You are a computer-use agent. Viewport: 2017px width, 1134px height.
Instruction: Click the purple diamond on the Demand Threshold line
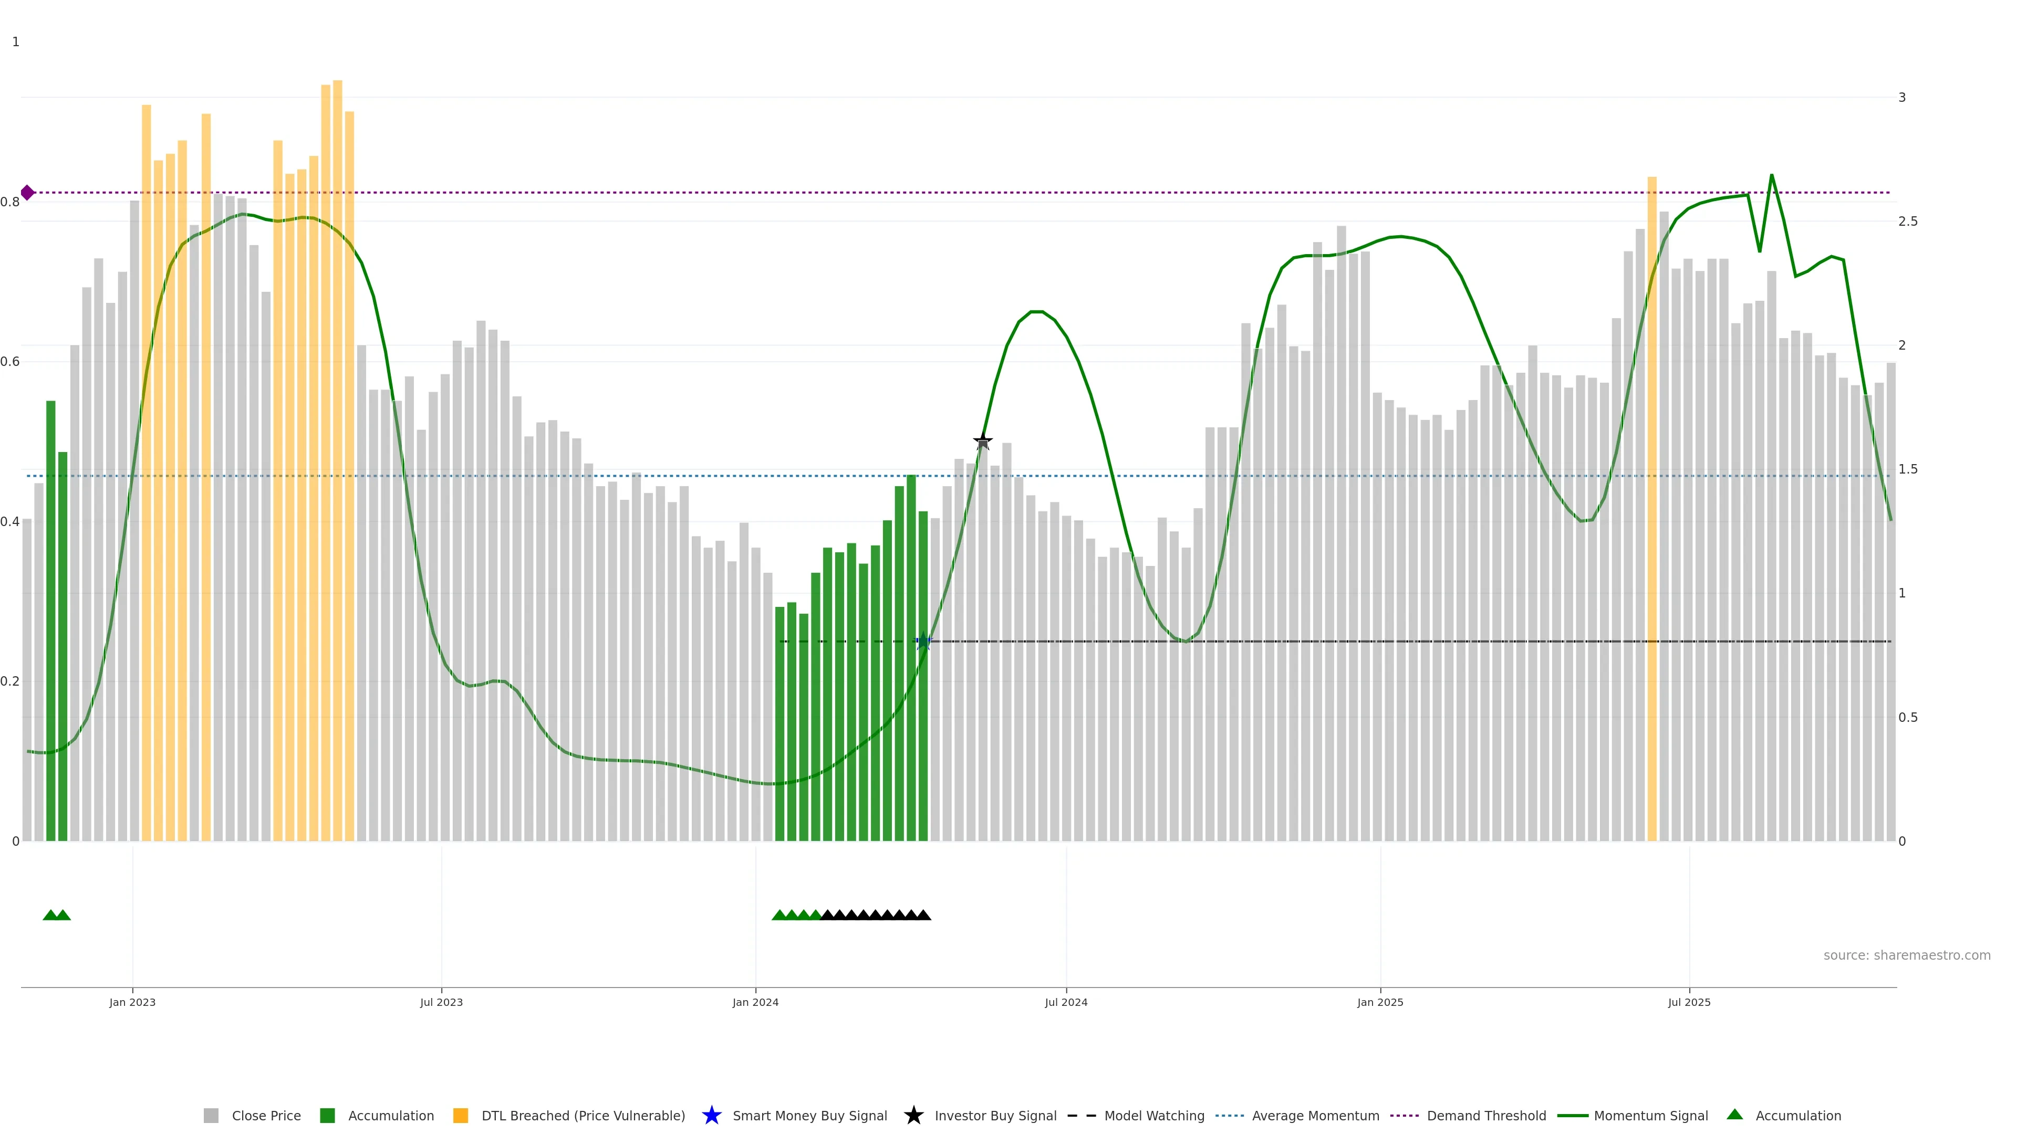click(x=27, y=193)
